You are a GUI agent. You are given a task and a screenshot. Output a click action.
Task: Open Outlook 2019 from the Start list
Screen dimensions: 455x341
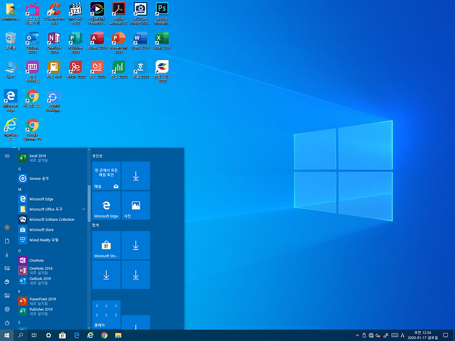pos(52,280)
